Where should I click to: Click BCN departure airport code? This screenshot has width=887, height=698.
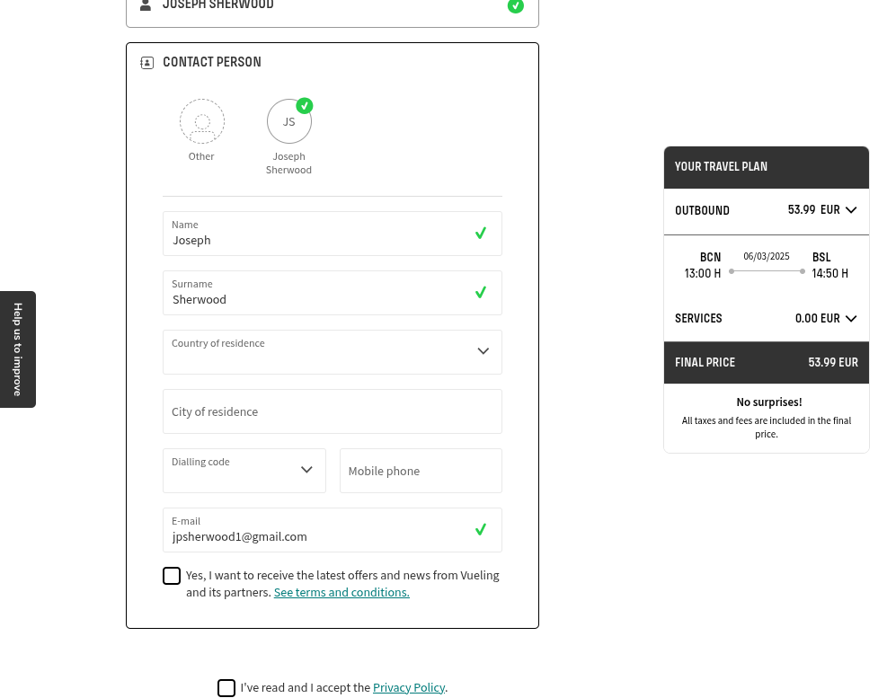(x=710, y=257)
